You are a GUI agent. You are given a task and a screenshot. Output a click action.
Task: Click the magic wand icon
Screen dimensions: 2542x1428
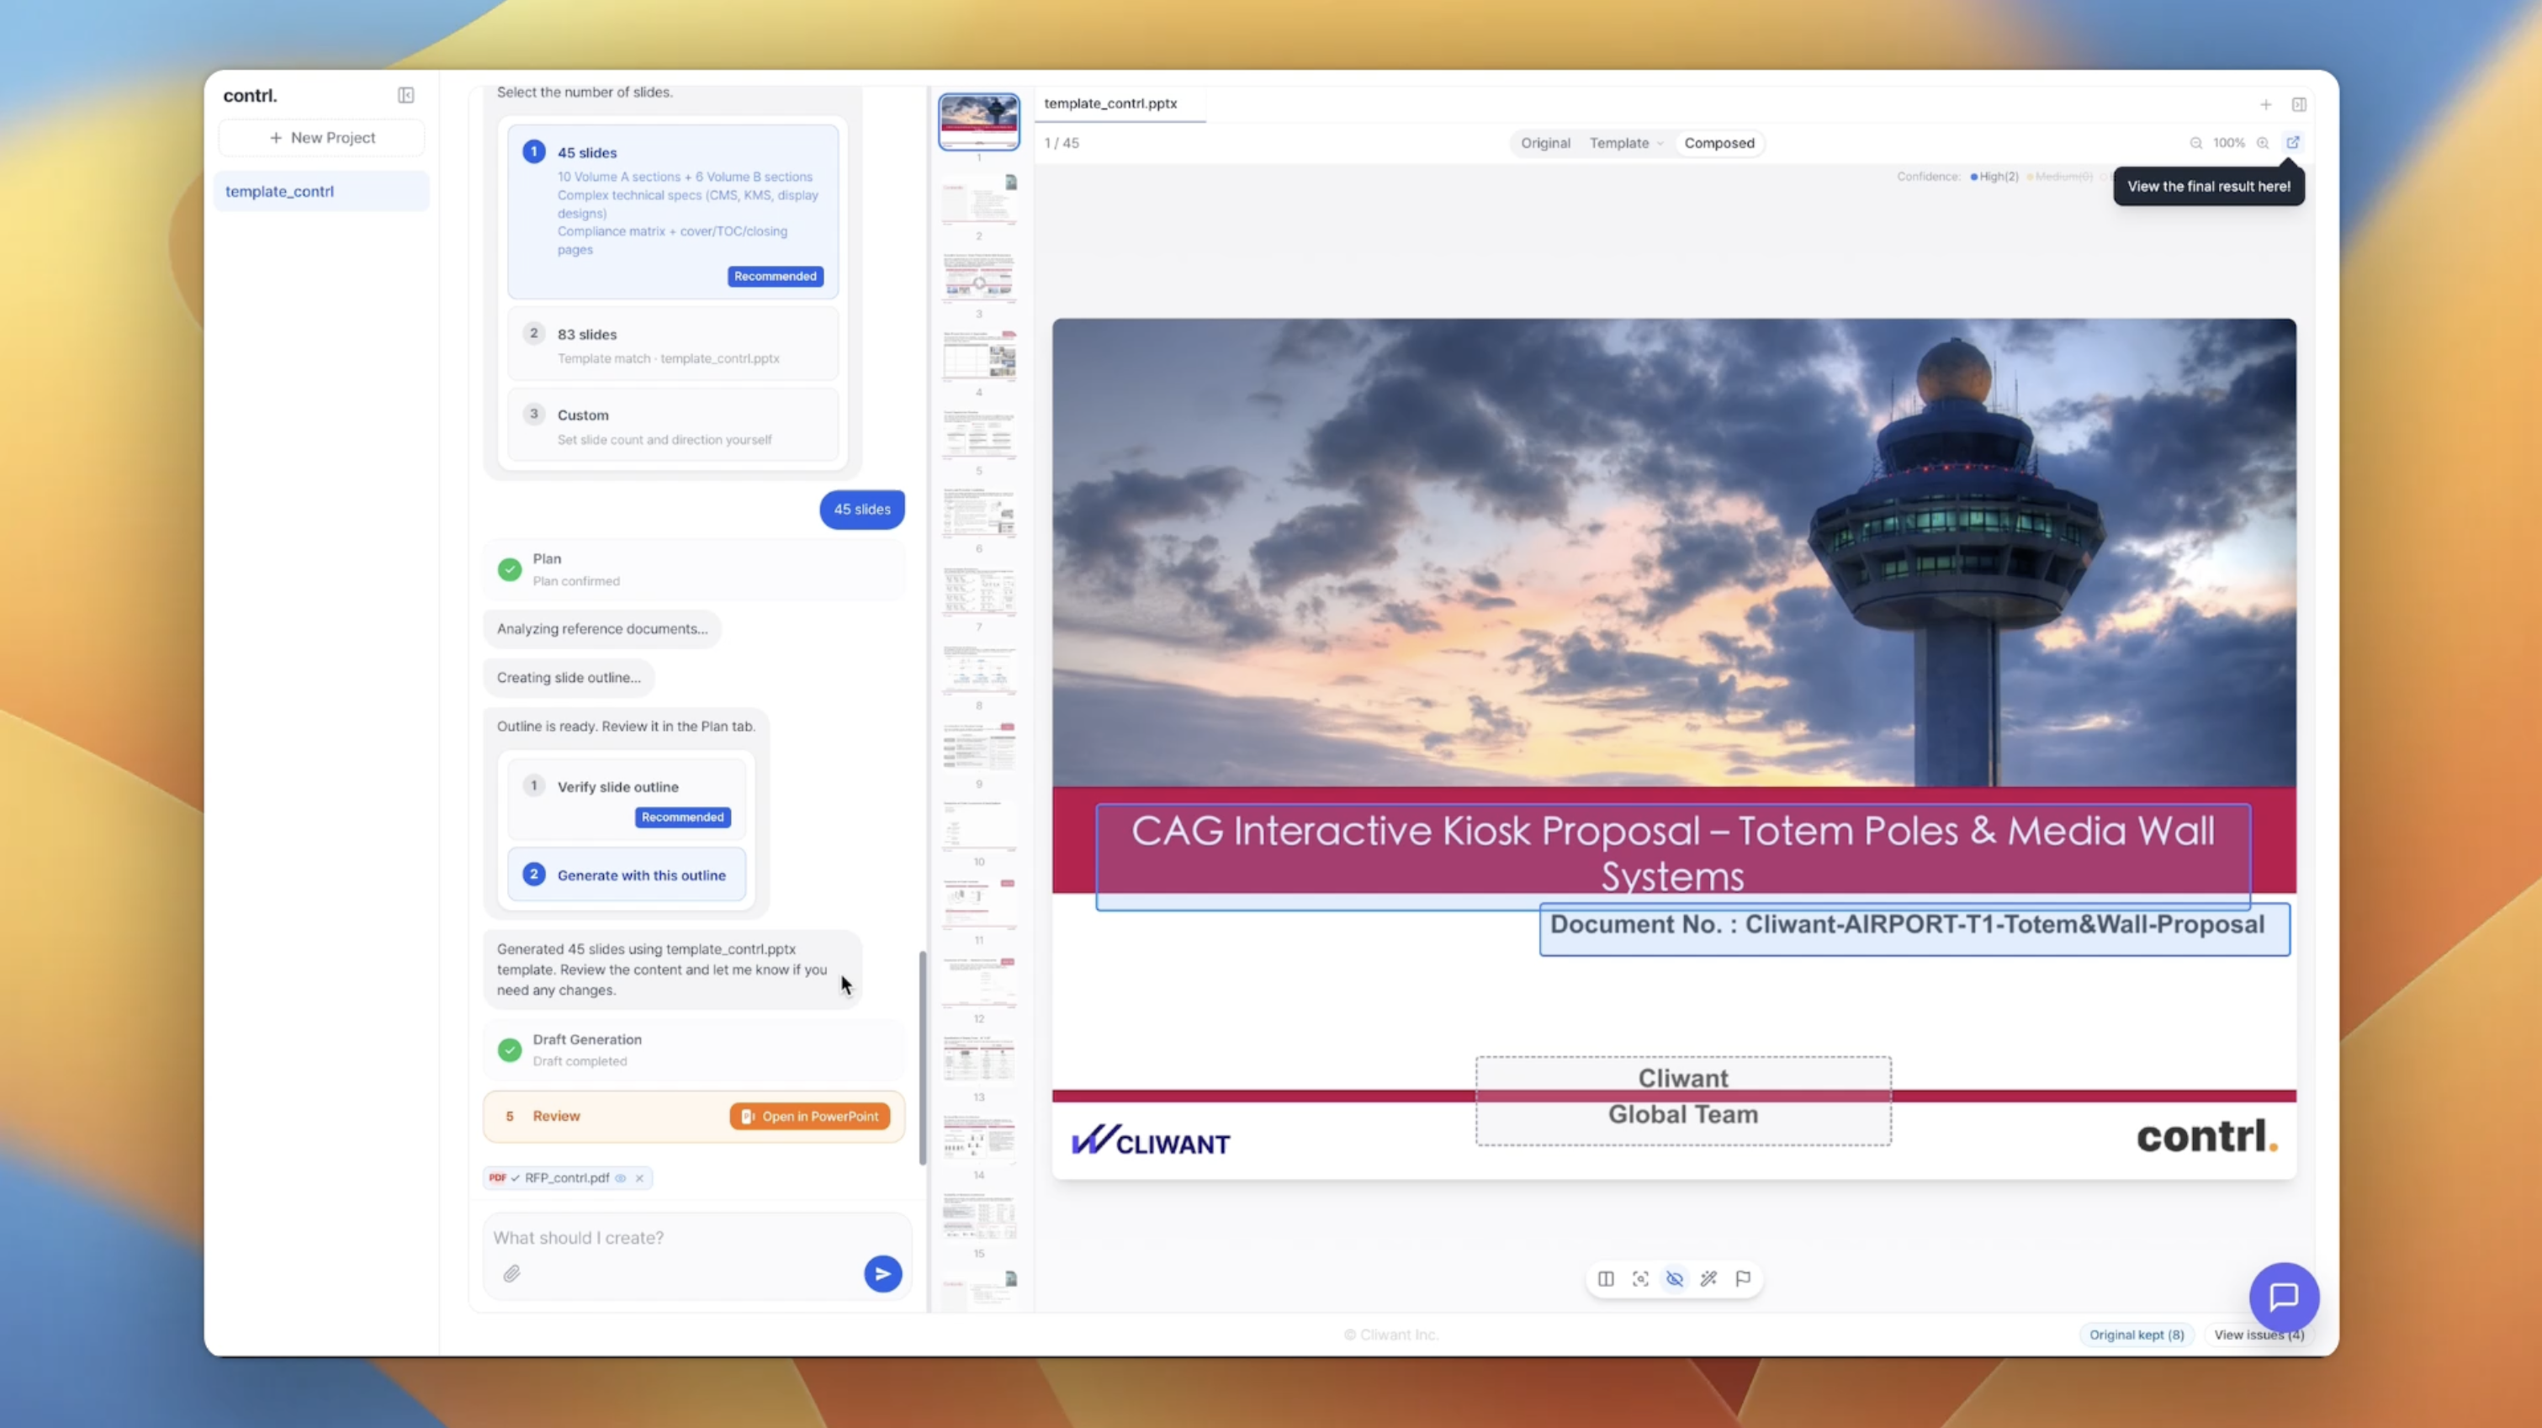click(x=1709, y=1279)
